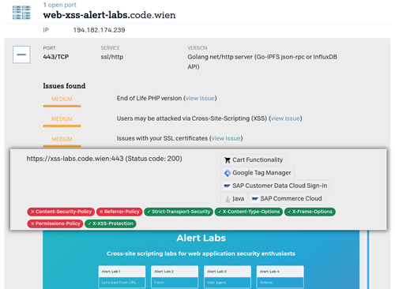Open Alert Lab 3 card in preview
395x289 pixels.
click(228, 277)
